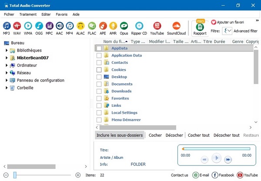
Task: Expand the Réseau tree node
Action: tap(7, 72)
